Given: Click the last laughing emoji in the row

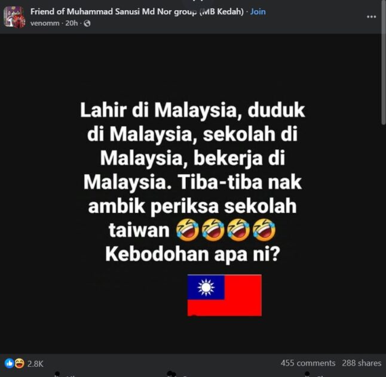Looking at the screenshot, I should click(264, 230).
